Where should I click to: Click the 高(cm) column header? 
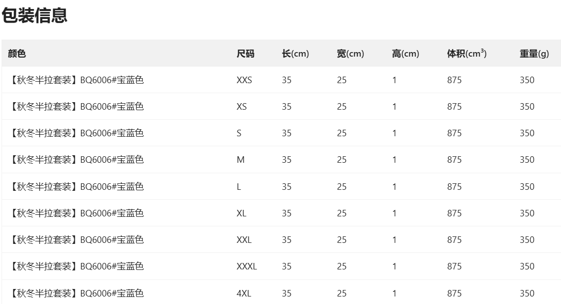406,54
